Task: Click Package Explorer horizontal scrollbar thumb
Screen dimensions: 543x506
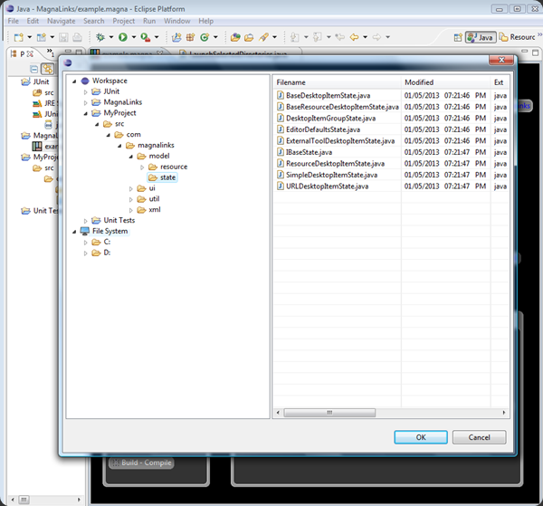Action: tap(24, 500)
